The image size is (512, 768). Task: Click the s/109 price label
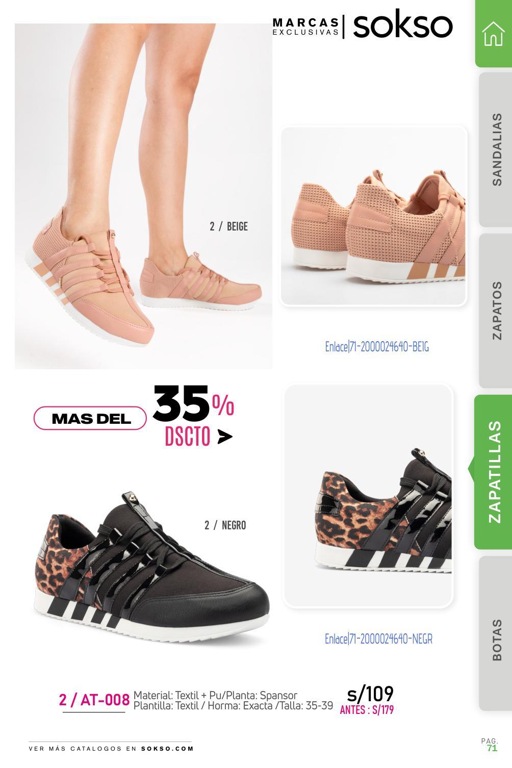click(x=370, y=694)
